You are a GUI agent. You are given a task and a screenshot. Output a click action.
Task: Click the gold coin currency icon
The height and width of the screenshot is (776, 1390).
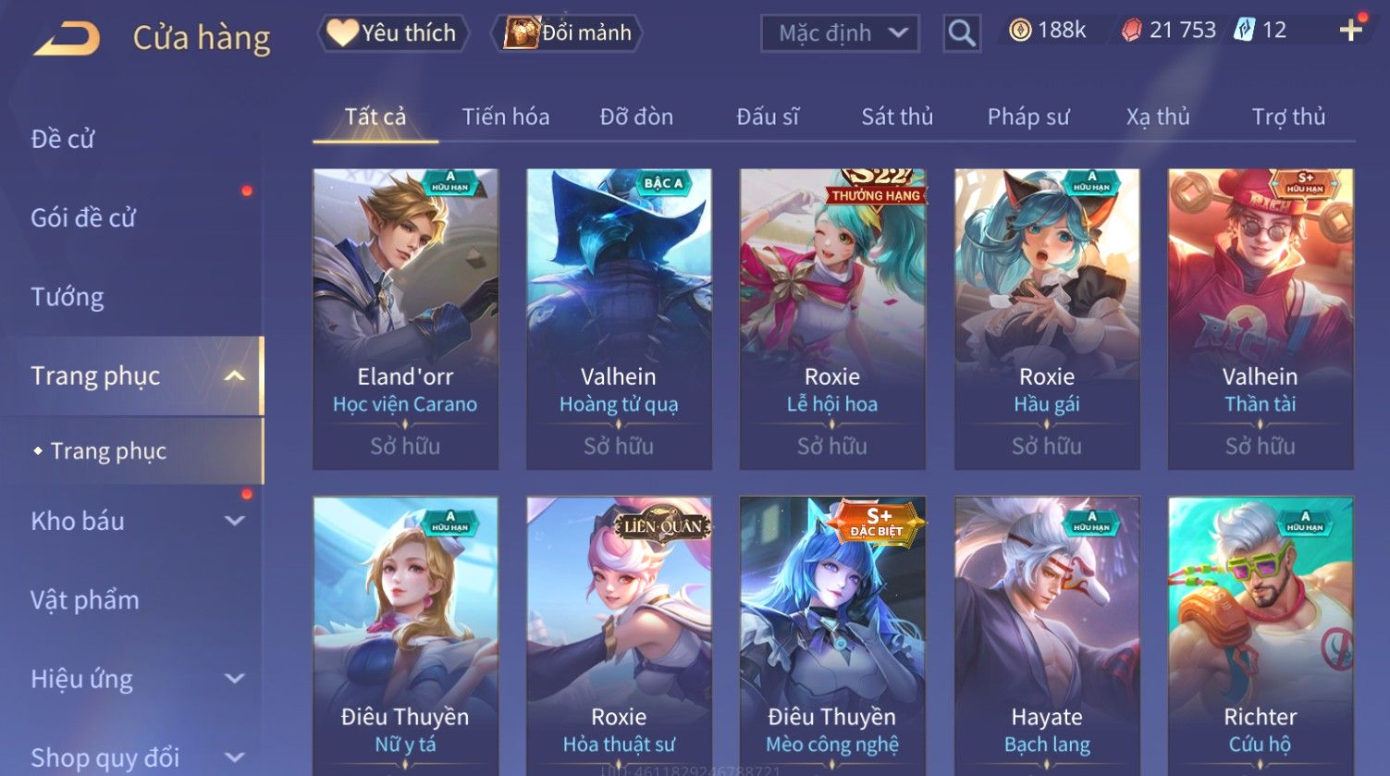click(1020, 31)
